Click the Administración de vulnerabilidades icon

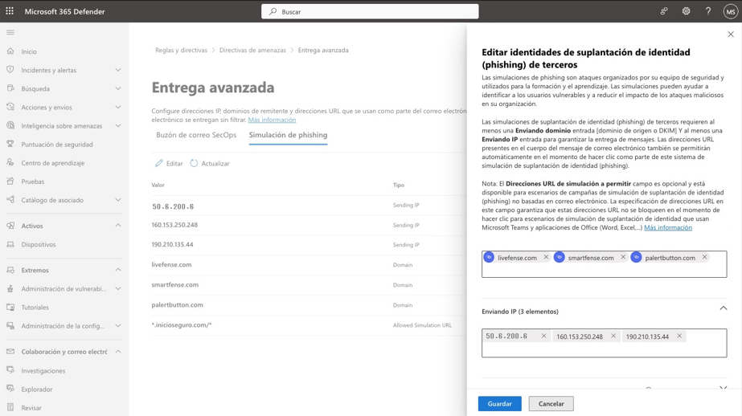click(10, 288)
